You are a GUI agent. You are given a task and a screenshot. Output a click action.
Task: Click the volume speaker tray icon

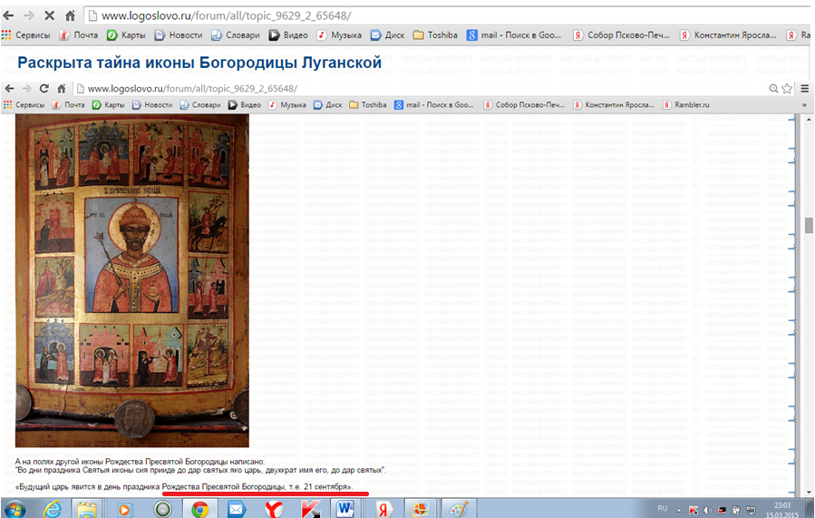[707, 510]
